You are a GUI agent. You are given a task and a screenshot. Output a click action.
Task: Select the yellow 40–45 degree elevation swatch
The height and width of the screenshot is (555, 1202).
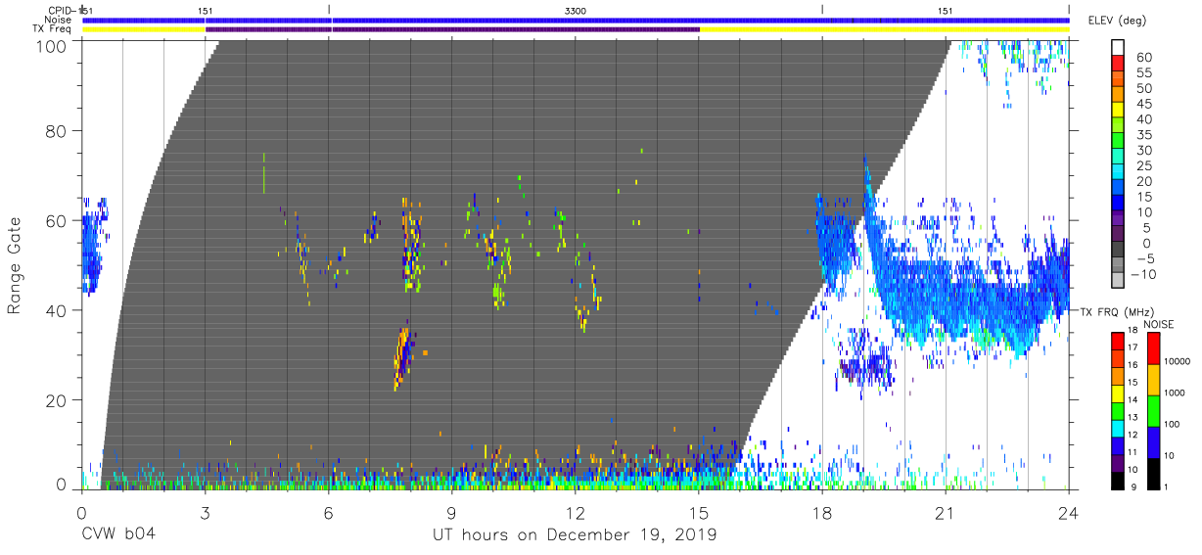tap(1119, 112)
